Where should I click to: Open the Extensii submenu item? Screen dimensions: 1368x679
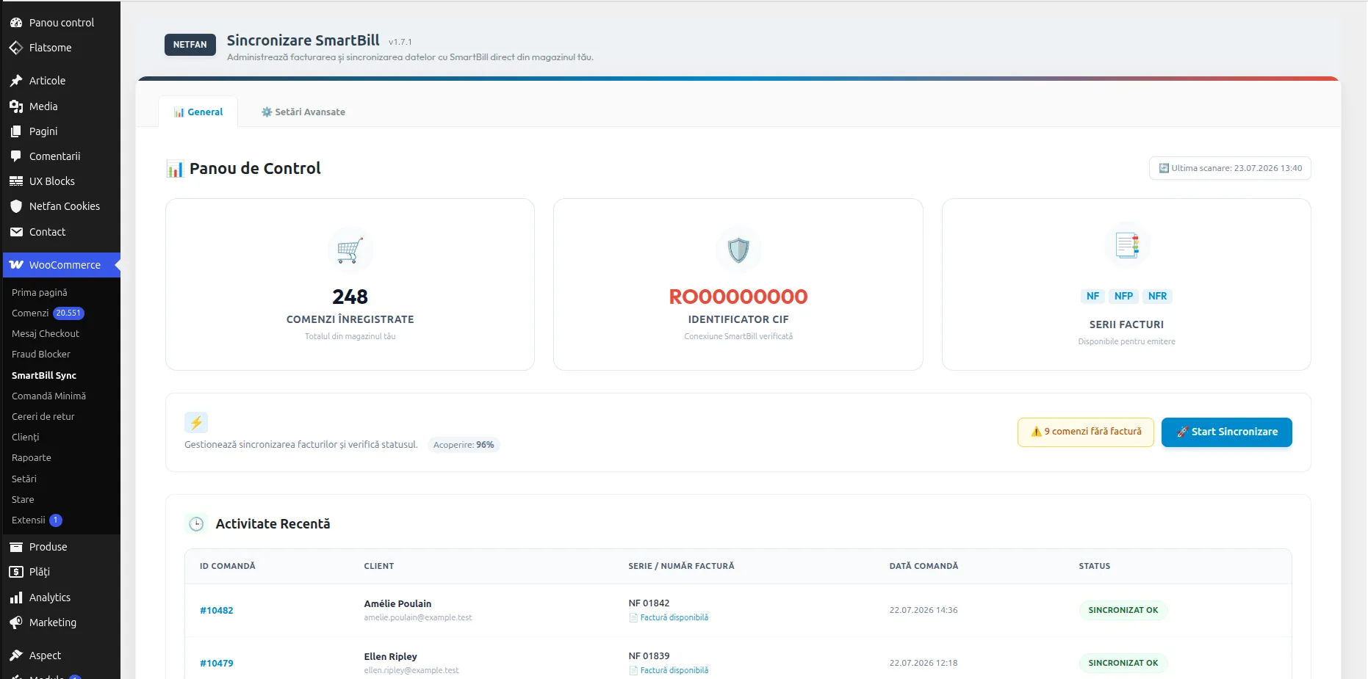click(29, 520)
